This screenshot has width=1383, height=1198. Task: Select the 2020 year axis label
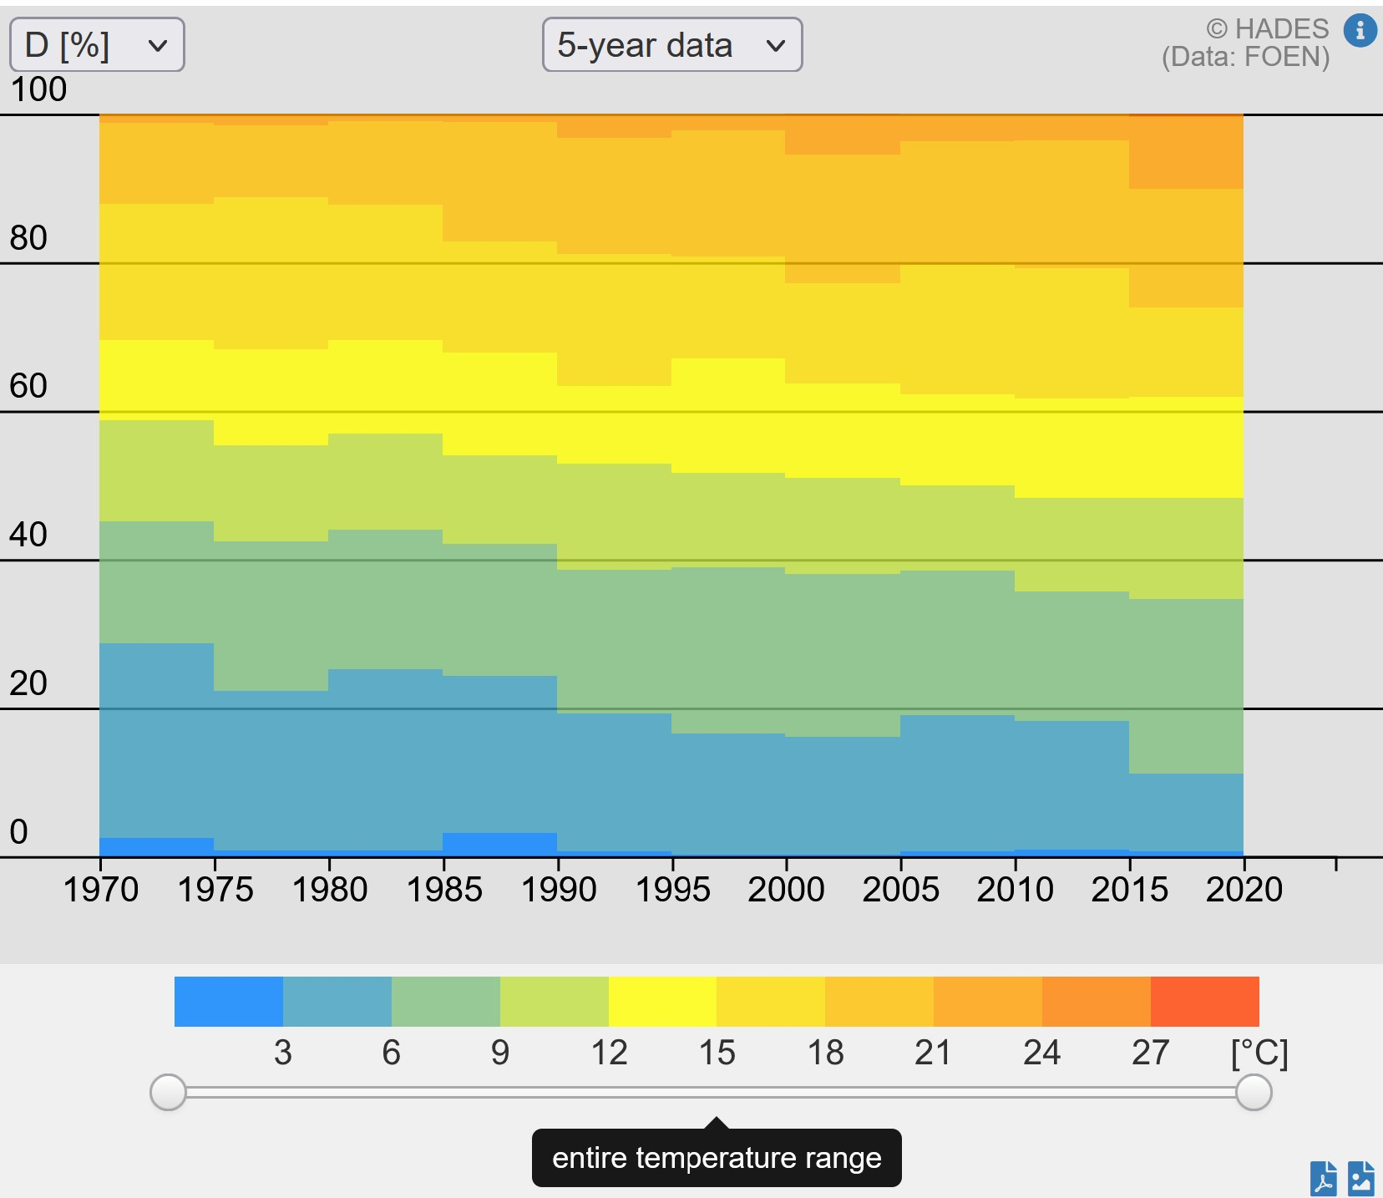coord(1244,890)
